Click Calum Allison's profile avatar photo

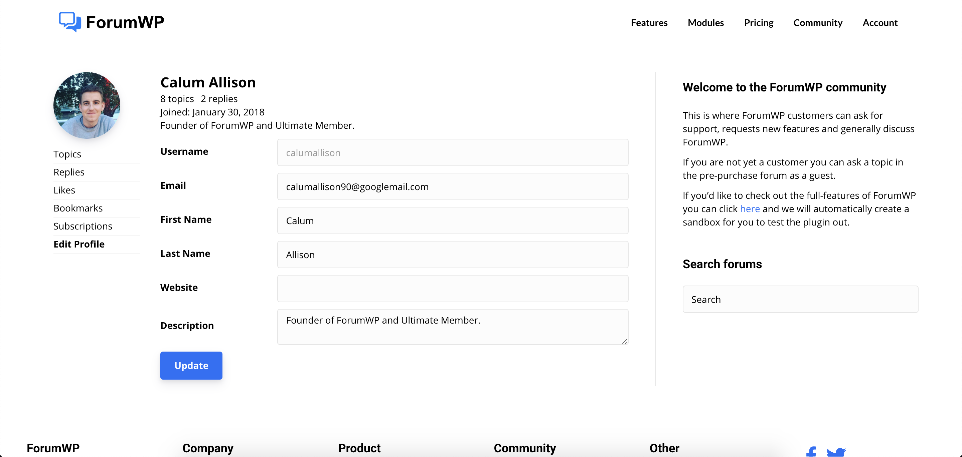pyautogui.click(x=87, y=105)
